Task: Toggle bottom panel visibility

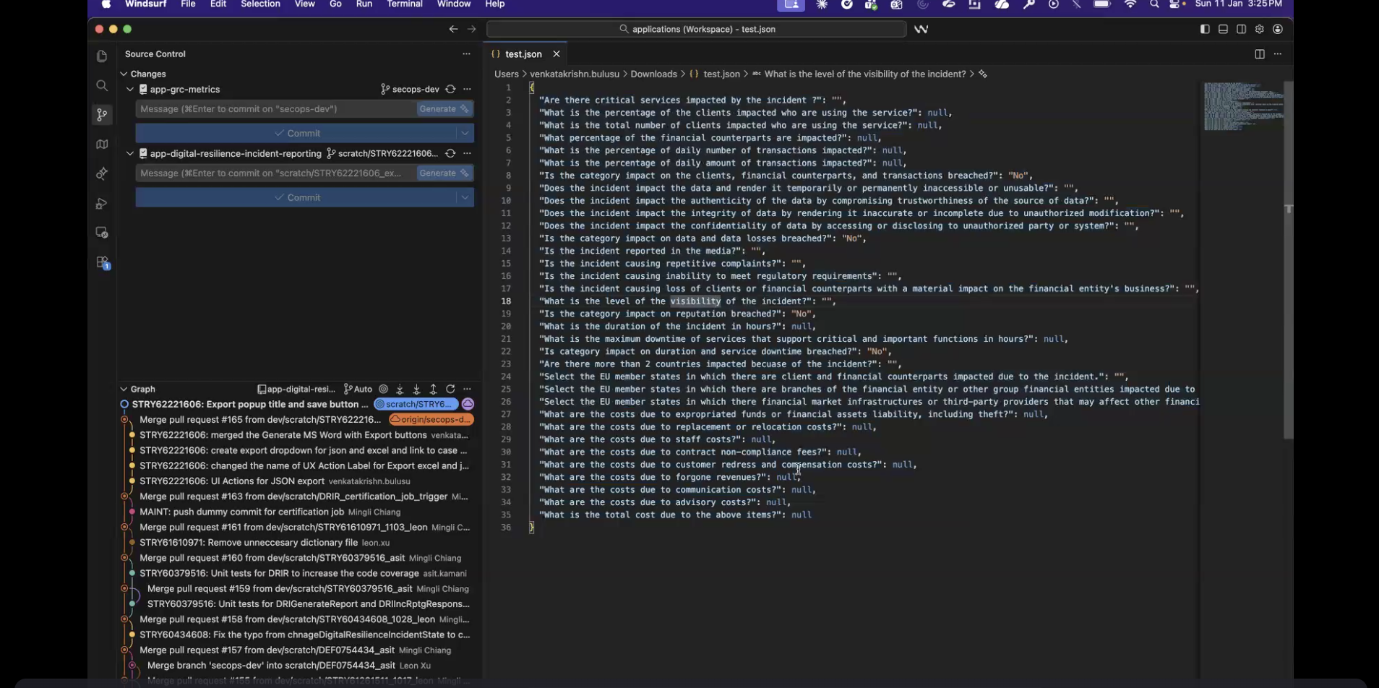Action: [1223, 29]
